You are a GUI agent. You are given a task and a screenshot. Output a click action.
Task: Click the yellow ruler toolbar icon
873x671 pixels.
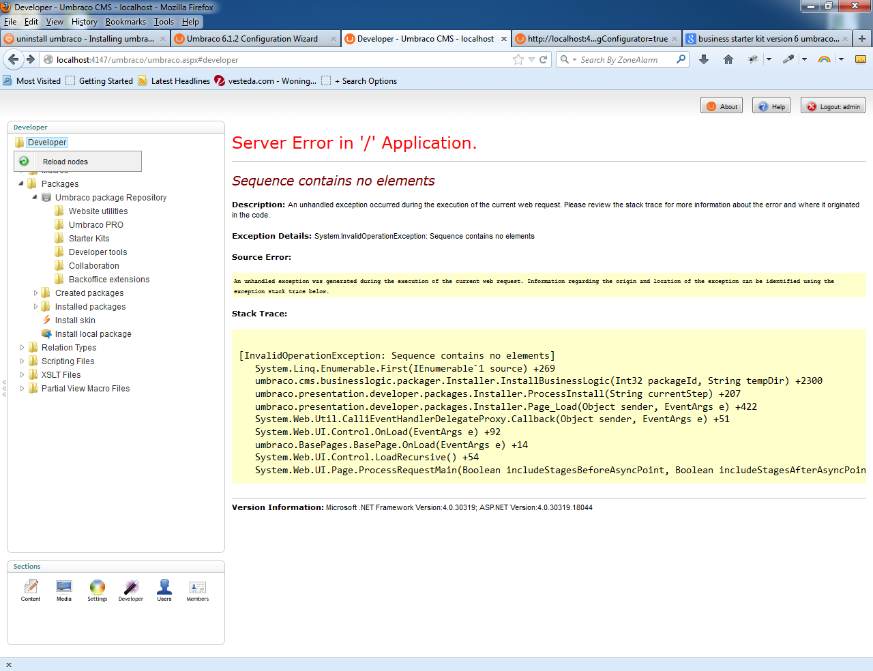pyautogui.click(x=861, y=59)
